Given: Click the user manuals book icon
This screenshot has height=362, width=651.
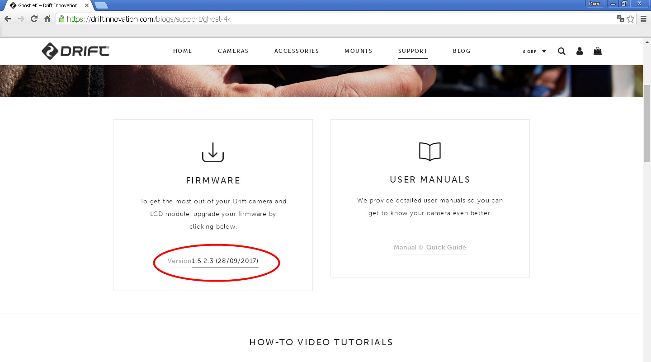Looking at the screenshot, I should click(430, 152).
